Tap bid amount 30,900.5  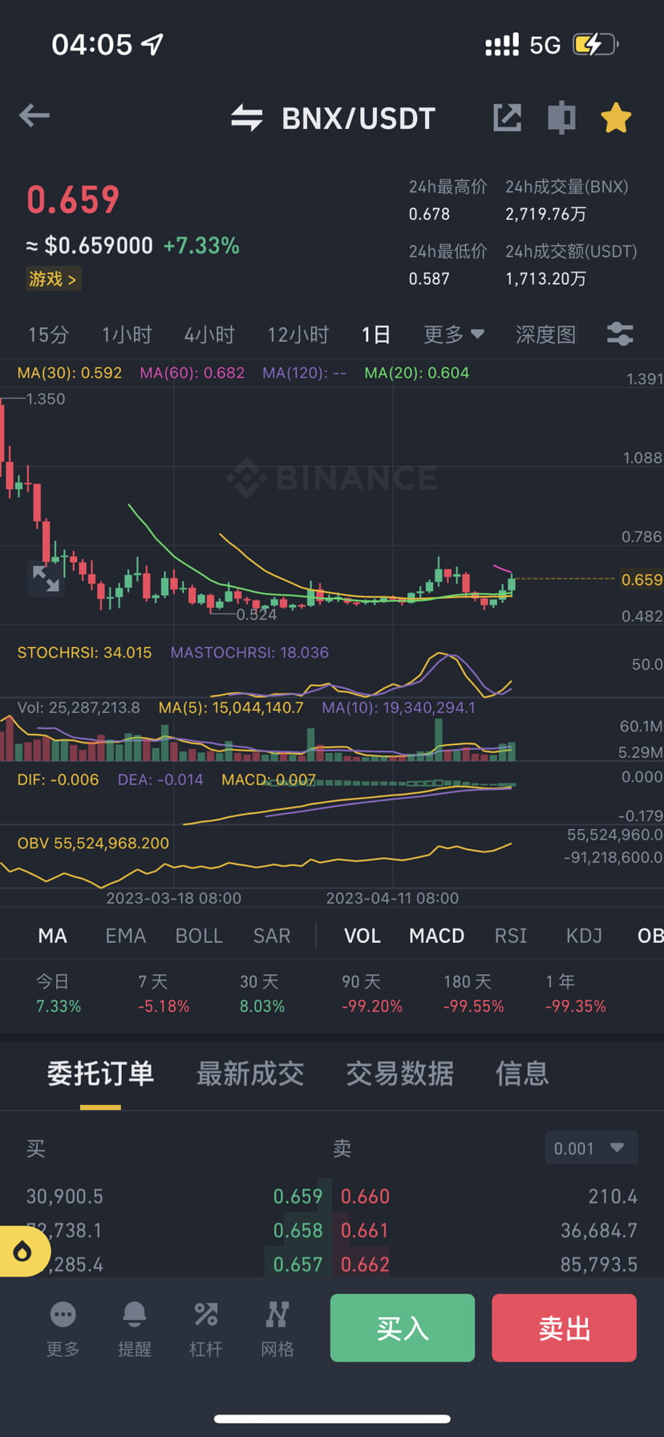point(65,1196)
